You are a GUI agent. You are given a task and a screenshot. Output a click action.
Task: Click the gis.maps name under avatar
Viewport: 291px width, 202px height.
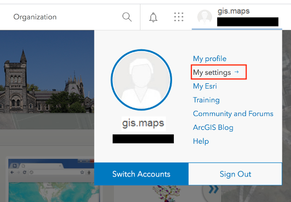click(x=143, y=123)
